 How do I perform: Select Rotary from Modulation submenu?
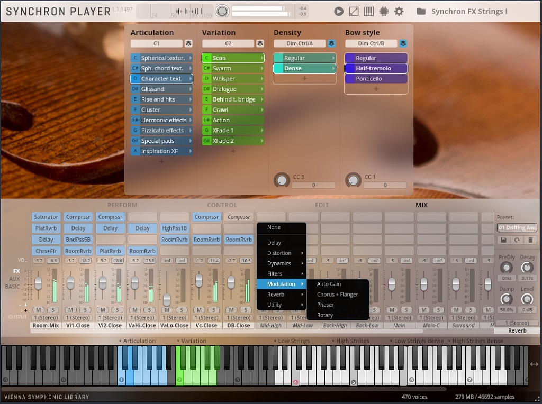point(338,315)
